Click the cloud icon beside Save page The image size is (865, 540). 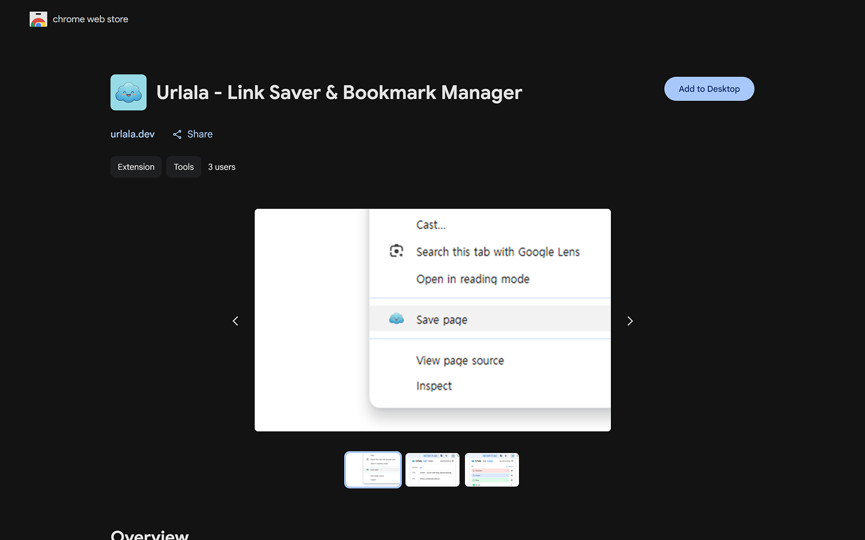tap(396, 319)
